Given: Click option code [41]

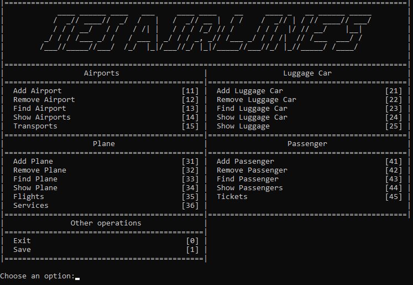Looking at the screenshot, I should (x=394, y=162).
